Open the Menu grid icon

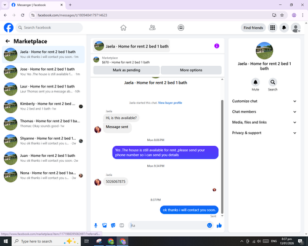click(x=272, y=28)
